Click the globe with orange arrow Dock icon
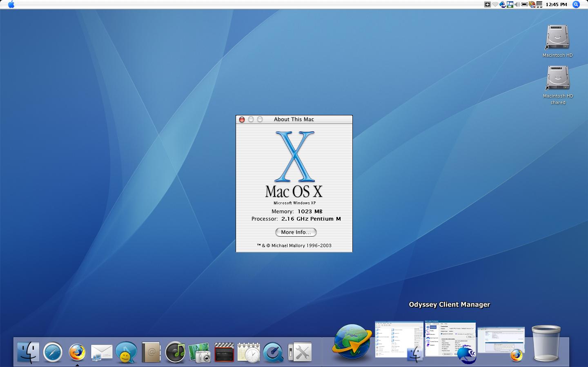 point(352,343)
